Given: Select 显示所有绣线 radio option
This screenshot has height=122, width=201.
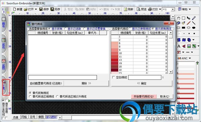Looking at the screenshot, I should click(153, 29).
